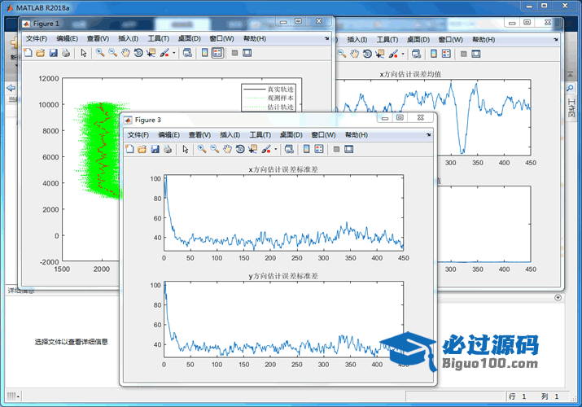This screenshot has height=407, width=582.
Task: Toggle Edit Plot arrow in Figure 3
Action: [185, 149]
